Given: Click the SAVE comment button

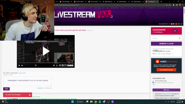Looking at the screenshot, I should (x=6, y=89).
